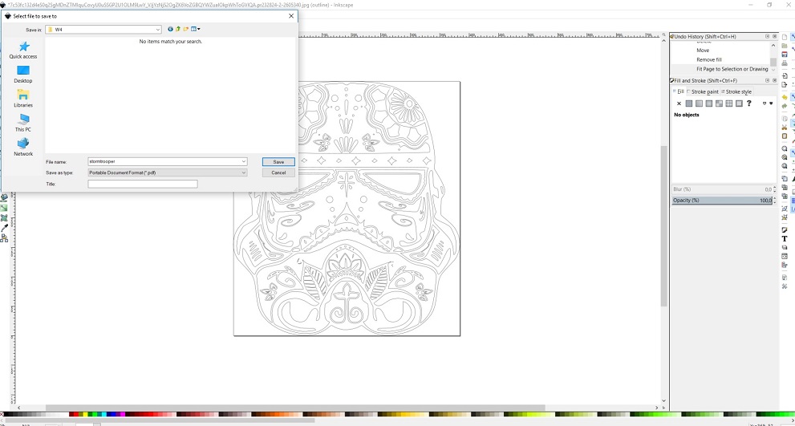Select Linear gradient fill option
The image size is (795, 426).
[700, 103]
